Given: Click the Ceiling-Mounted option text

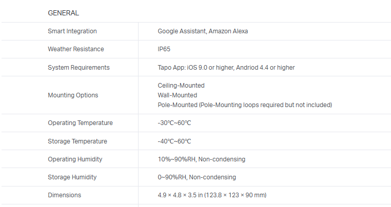Looking at the screenshot, I should coord(181,86).
